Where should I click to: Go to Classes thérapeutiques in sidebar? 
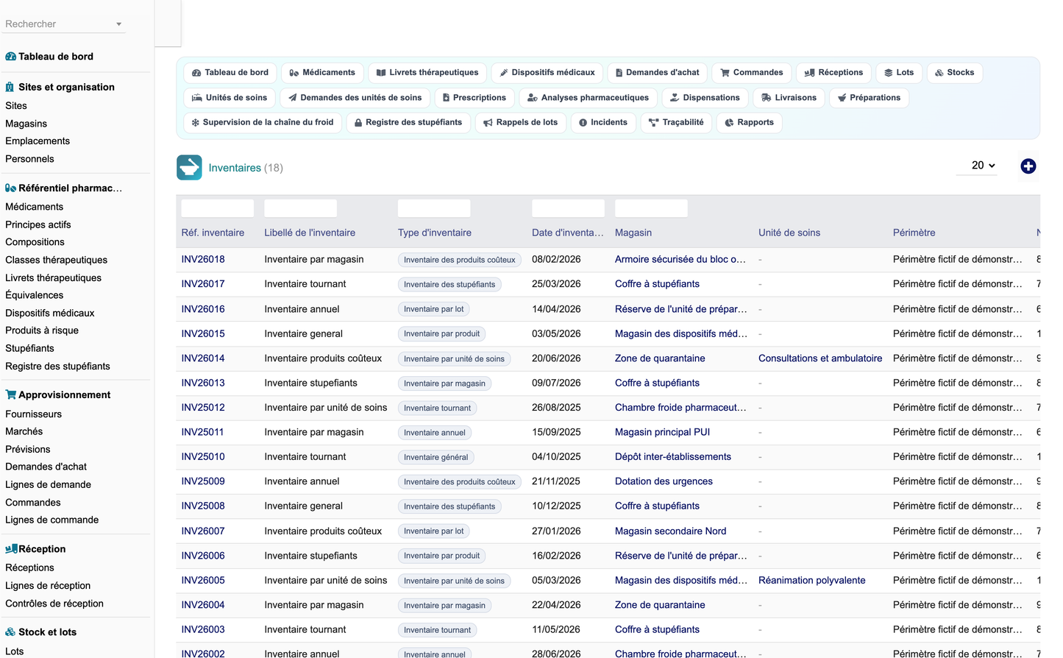(x=56, y=260)
